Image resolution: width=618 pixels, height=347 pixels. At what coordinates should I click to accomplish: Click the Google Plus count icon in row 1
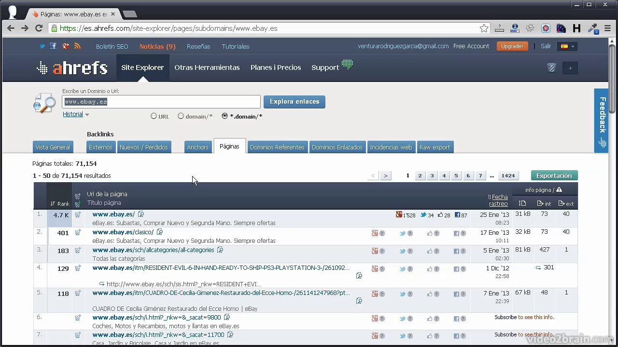(399, 215)
